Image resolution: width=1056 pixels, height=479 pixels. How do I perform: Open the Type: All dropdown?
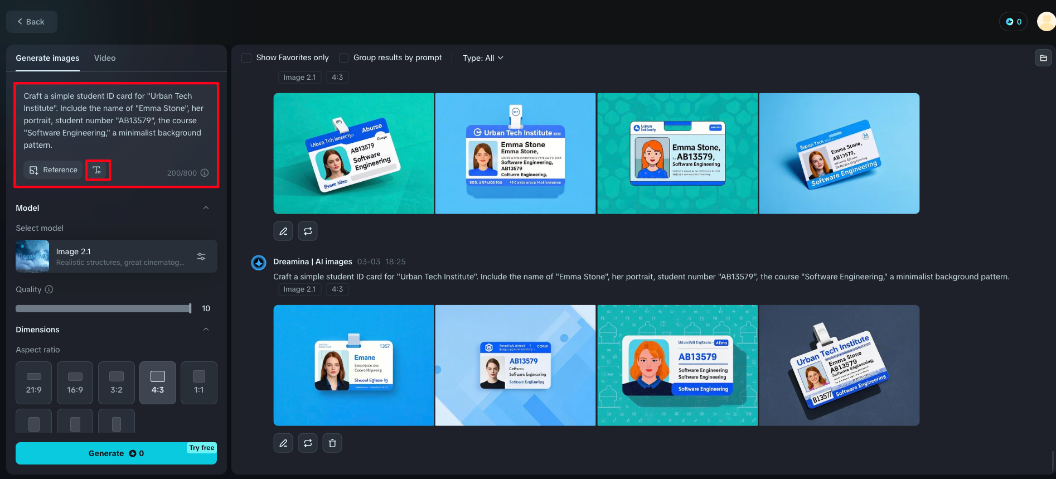point(483,58)
